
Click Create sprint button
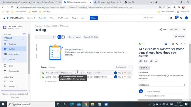tap(121, 67)
